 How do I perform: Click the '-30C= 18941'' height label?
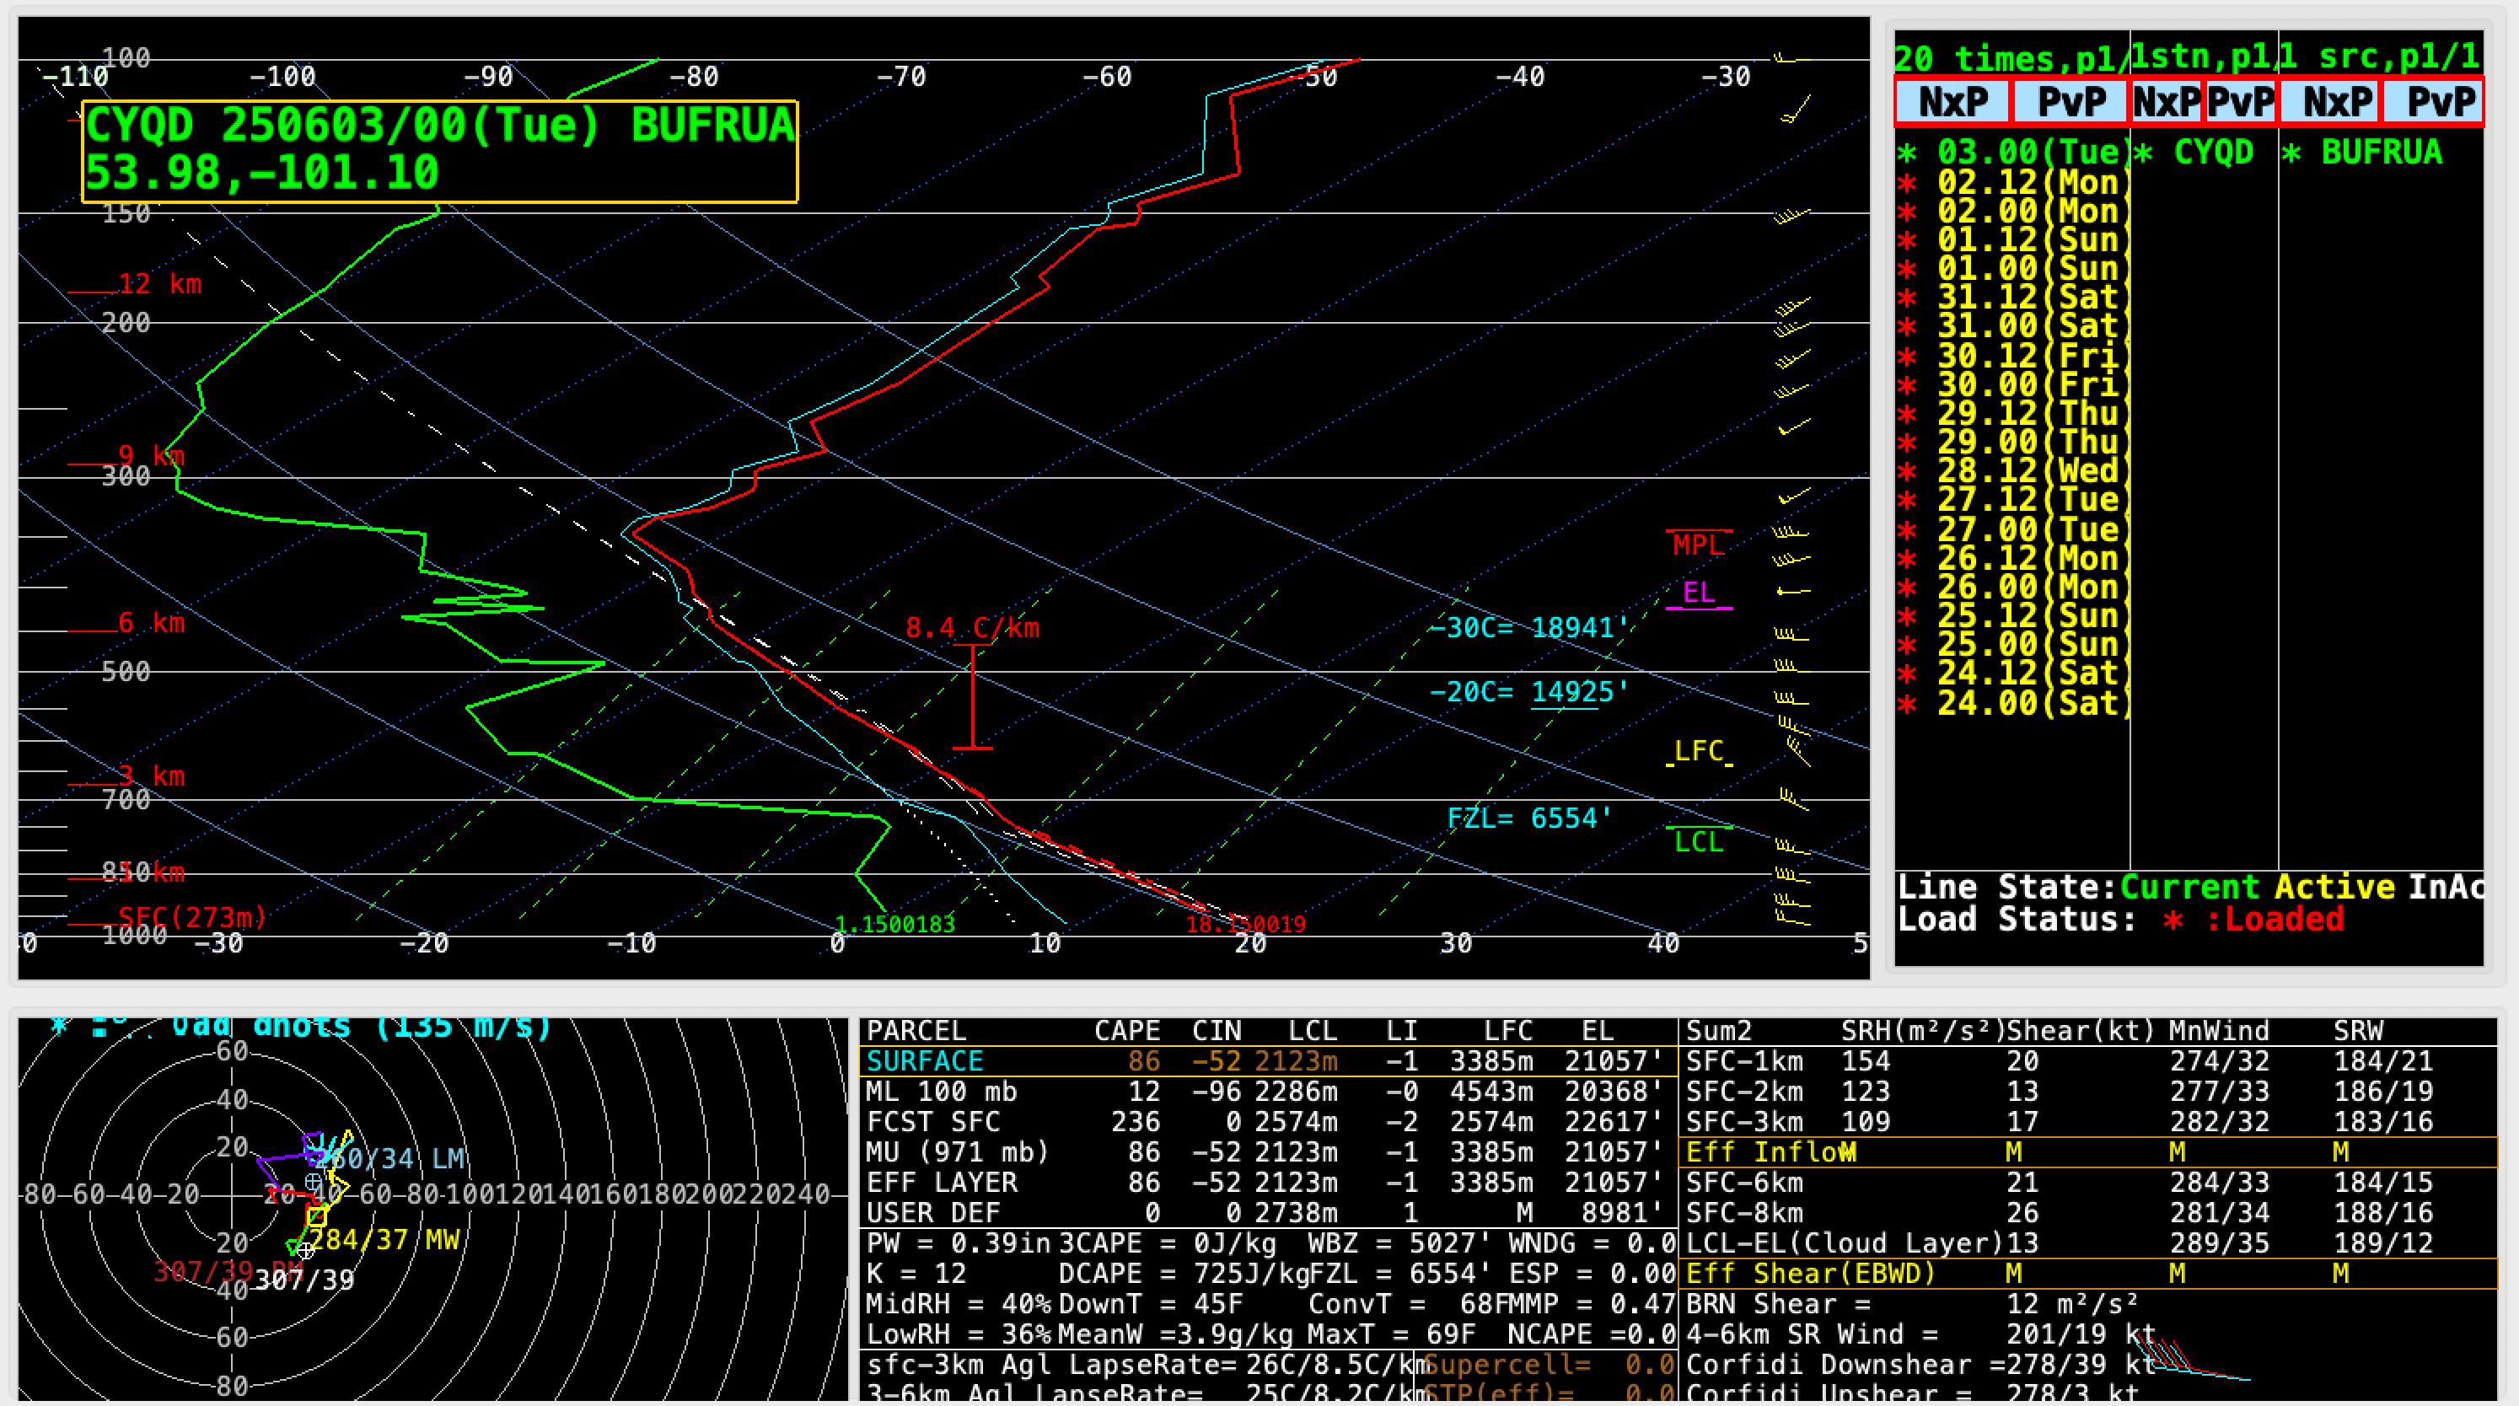click(x=1528, y=628)
